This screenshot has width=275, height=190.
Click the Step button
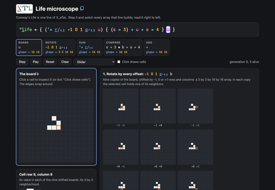(x=22, y=62)
